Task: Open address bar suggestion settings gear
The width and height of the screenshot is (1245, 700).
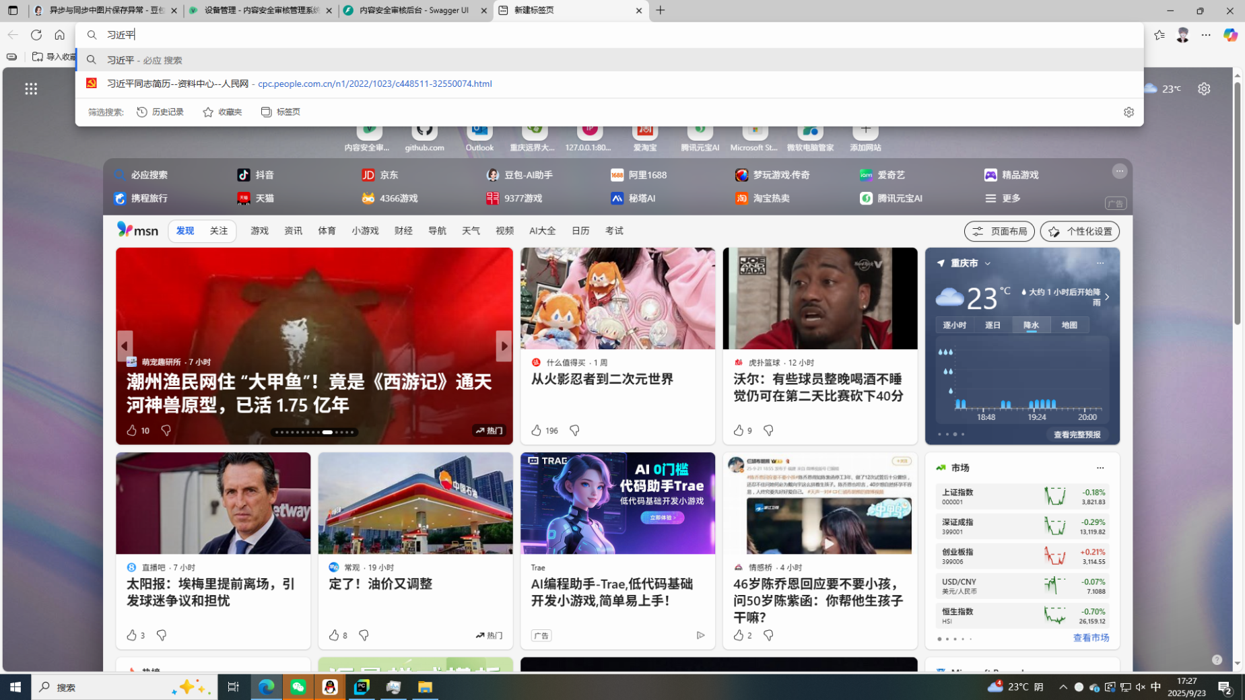Action: pos(1129,112)
